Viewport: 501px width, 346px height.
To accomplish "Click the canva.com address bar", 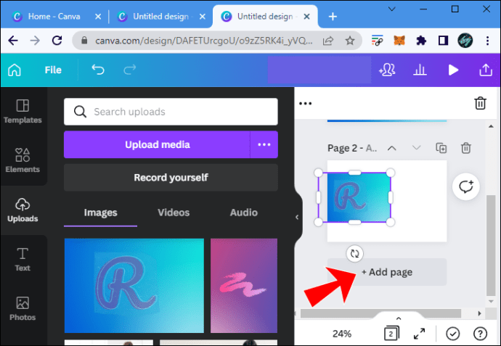I will (204, 41).
